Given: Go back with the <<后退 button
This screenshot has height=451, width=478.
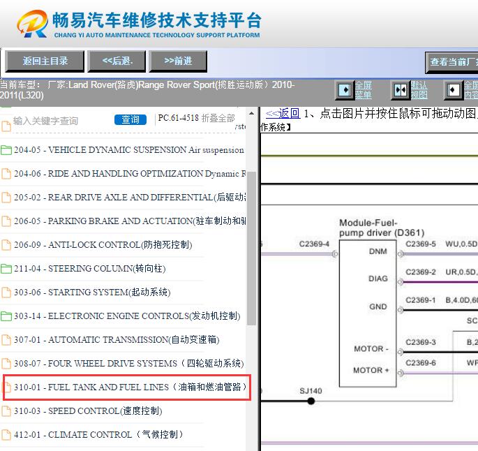Looking at the screenshot, I should (117, 61).
